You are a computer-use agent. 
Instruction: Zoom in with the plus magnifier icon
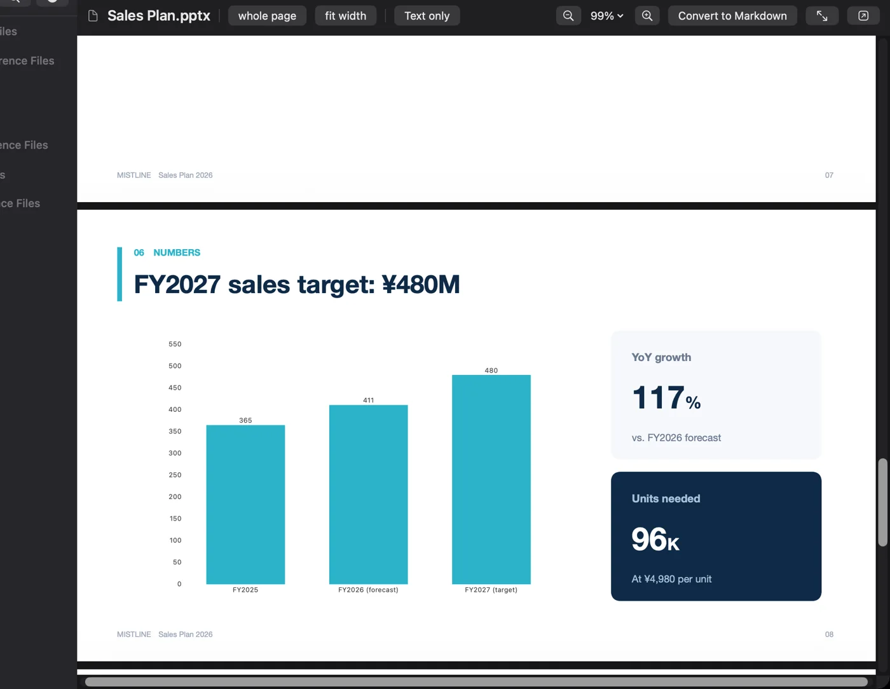[x=647, y=16]
